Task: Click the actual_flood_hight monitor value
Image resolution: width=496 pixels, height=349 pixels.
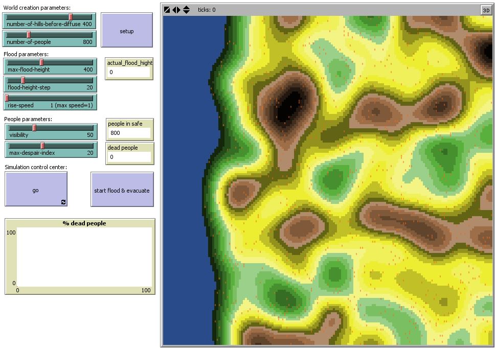Action: pyautogui.click(x=128, y=72)
